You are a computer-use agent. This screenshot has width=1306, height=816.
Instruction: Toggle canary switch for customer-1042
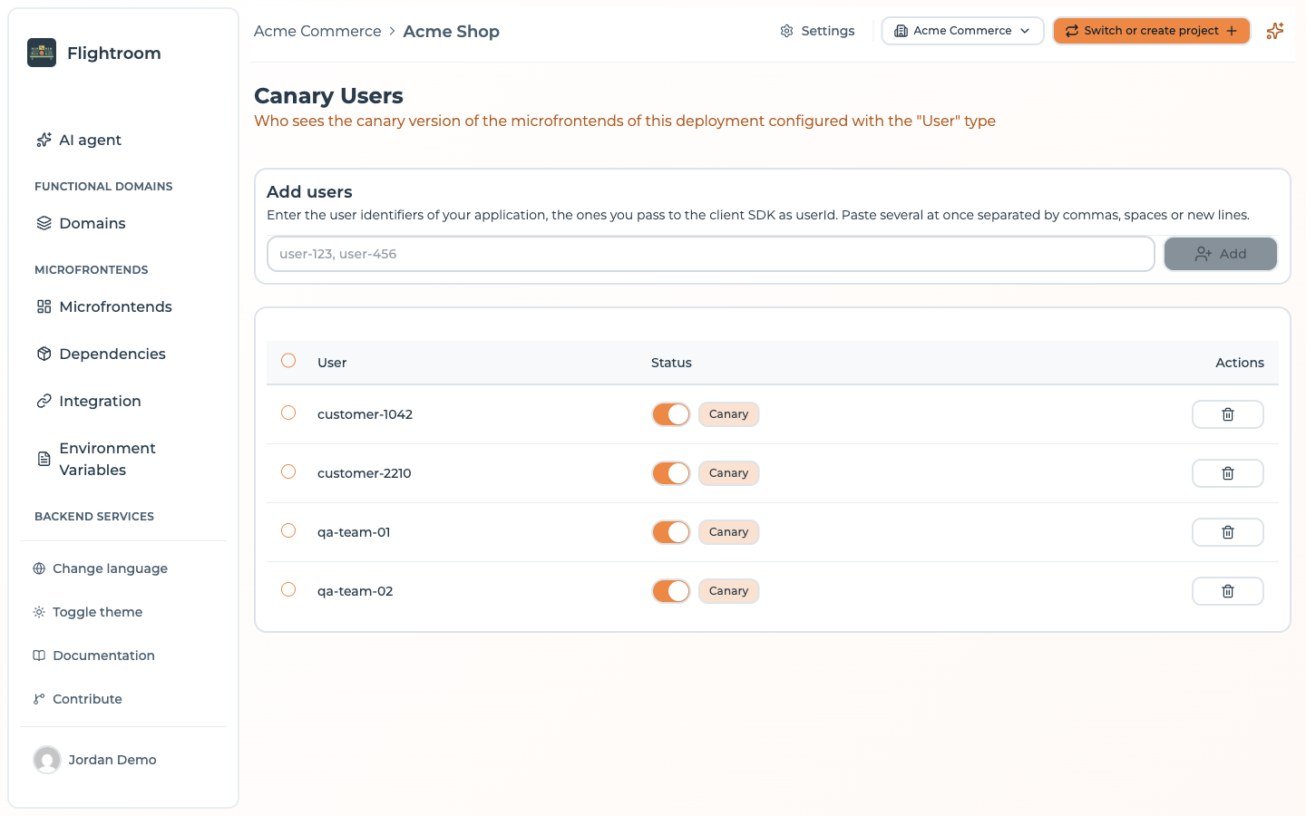[x=671, y=414]
